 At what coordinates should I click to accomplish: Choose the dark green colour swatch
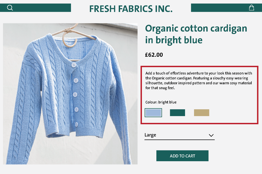177,113
